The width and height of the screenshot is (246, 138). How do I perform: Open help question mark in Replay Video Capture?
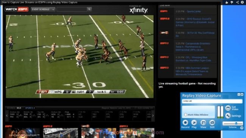click(x=242, y=128)
